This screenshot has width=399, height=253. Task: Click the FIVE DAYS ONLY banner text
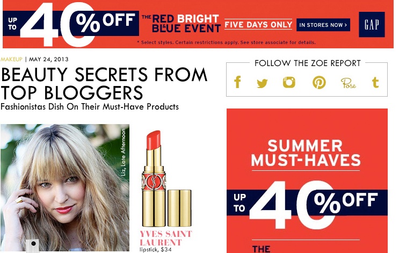click(258, 24)
